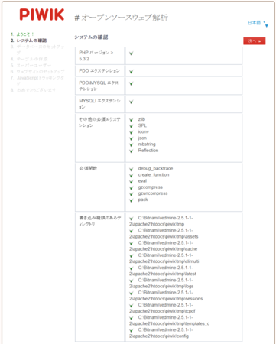Click the create_function text
This screenshot has height=344, width=276.
point(154,175)
